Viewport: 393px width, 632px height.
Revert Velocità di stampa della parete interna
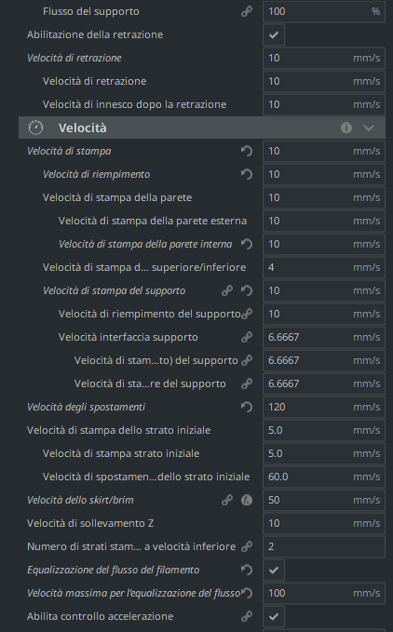[x=247, y=244]
